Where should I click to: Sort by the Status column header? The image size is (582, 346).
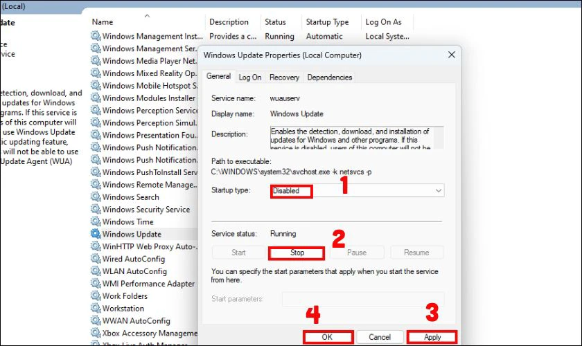pos(276,22)
